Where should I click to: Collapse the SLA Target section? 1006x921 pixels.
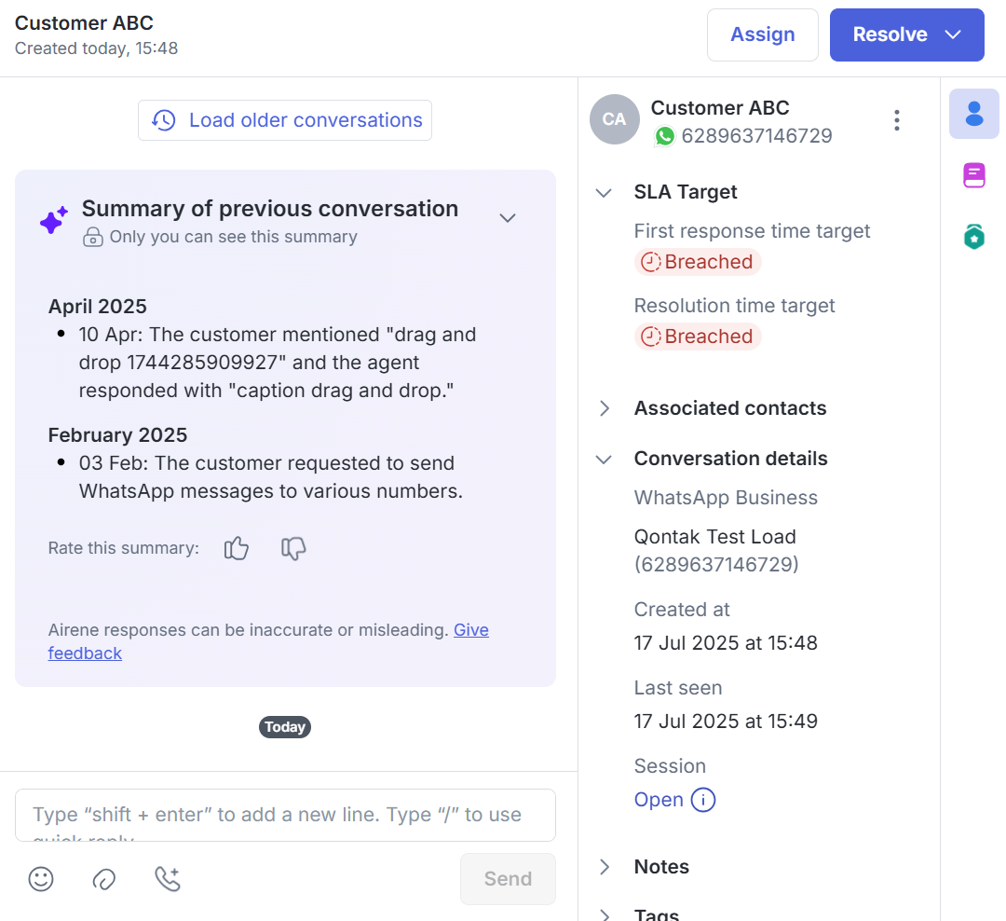pos(604,193)
